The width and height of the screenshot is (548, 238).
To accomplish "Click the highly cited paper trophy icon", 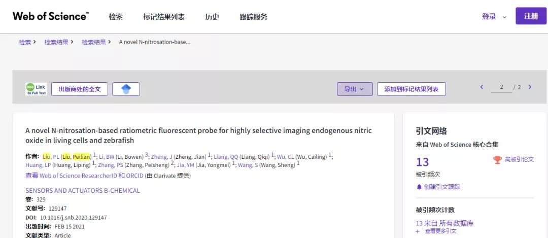I will [497, 160].
